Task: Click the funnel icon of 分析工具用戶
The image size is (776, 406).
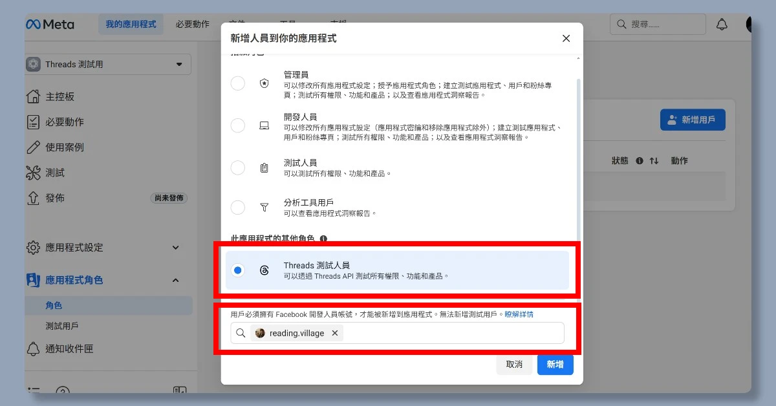Action: coord(264,208)
